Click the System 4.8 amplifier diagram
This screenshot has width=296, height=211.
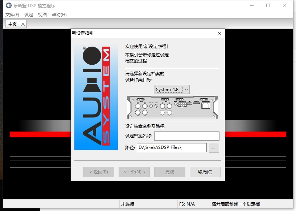pyautogui.click(x=172, y=107)
